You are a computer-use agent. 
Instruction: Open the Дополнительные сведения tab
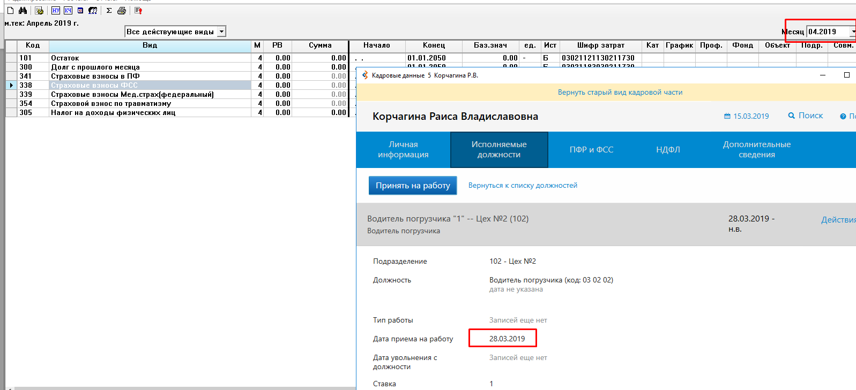[x=757, y=149]
